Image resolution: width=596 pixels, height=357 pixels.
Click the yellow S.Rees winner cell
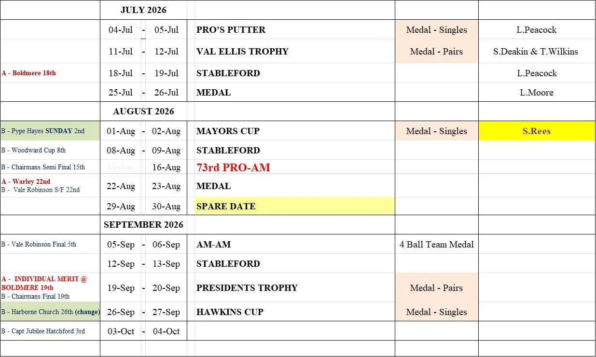(537, 131)
